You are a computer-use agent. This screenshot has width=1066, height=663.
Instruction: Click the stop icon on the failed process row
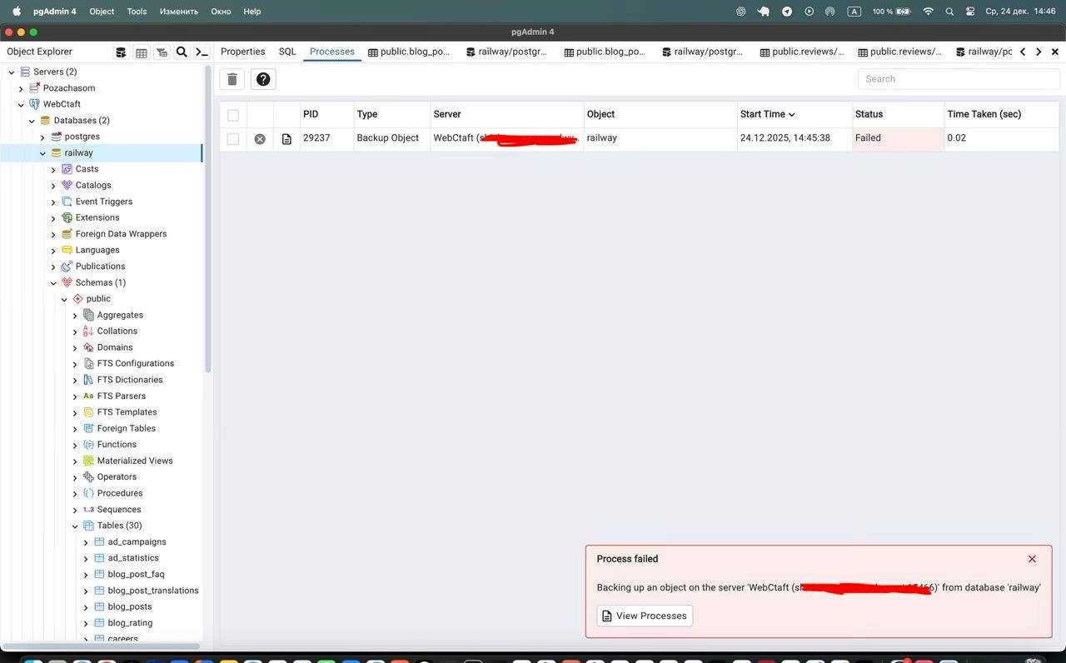tap(260, 138)
